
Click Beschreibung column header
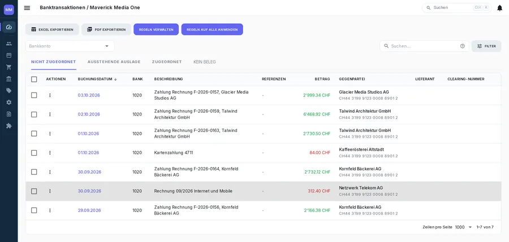pos(169,79)
